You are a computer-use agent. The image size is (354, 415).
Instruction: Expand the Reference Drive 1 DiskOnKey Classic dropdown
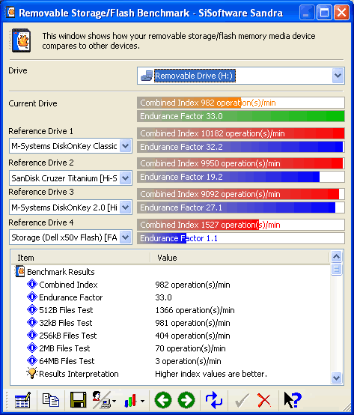(x=125, y=146)
